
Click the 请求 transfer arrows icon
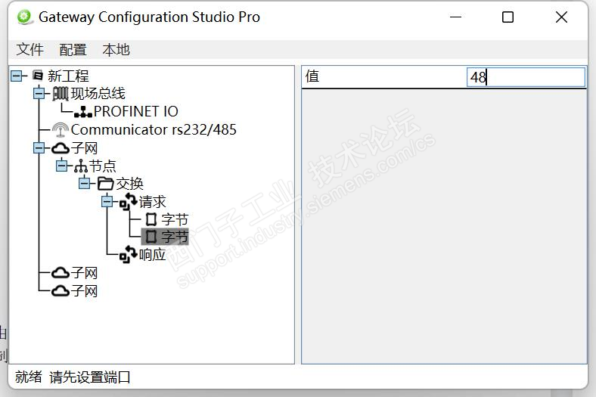(x=129, y=201)
